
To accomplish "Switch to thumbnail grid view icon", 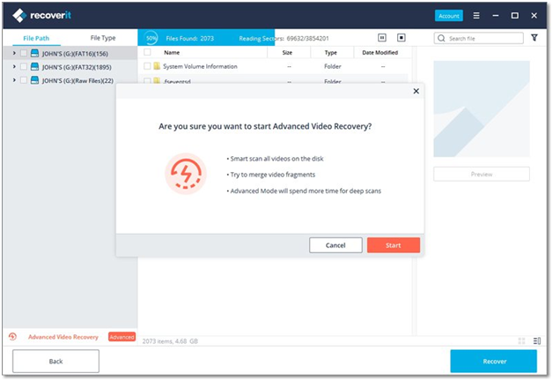I will 520,340.
